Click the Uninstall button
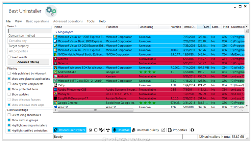Screen dimensions: 252x142 pyautogui.click(x=121, y=130)
